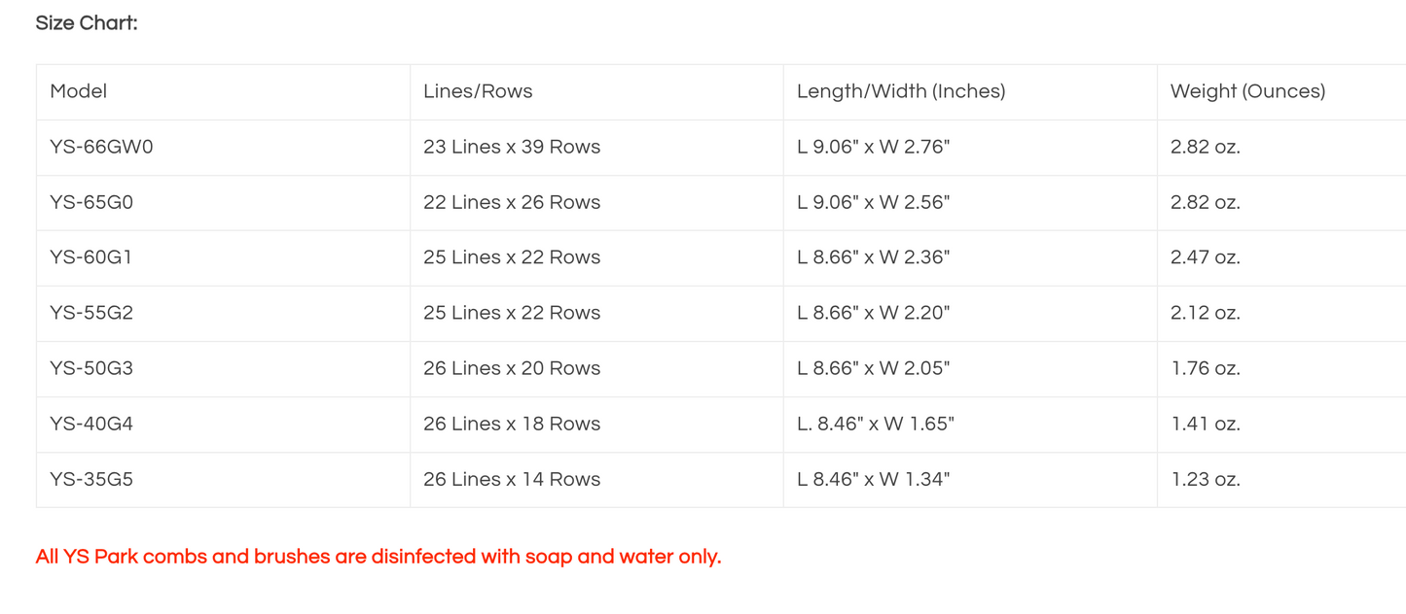Click the 22 Lines x 26 Rows cell
Image resolution: width=1406 pixels, height=614 pixels.
(512, 202)
